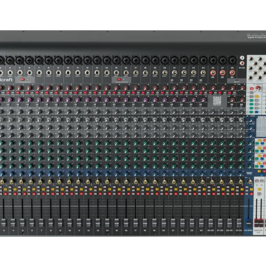Click the channel 18 last green aux knob
Screen dimensions: 266x266
145,166
